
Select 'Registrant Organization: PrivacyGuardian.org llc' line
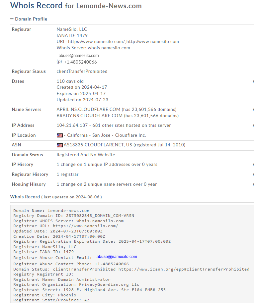click(76, 284)
